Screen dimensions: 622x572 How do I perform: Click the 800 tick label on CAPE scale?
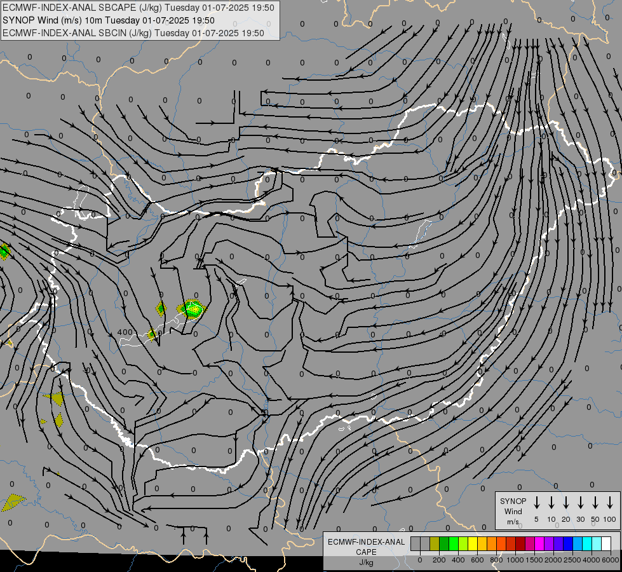(x=496, y=560)
